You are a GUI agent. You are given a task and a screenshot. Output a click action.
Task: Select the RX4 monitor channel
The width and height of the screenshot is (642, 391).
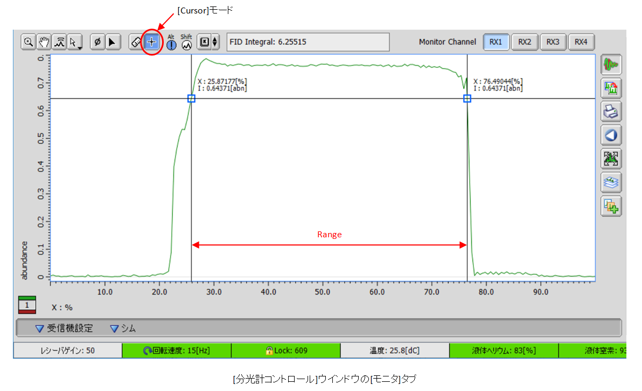[x=581, y=42]
